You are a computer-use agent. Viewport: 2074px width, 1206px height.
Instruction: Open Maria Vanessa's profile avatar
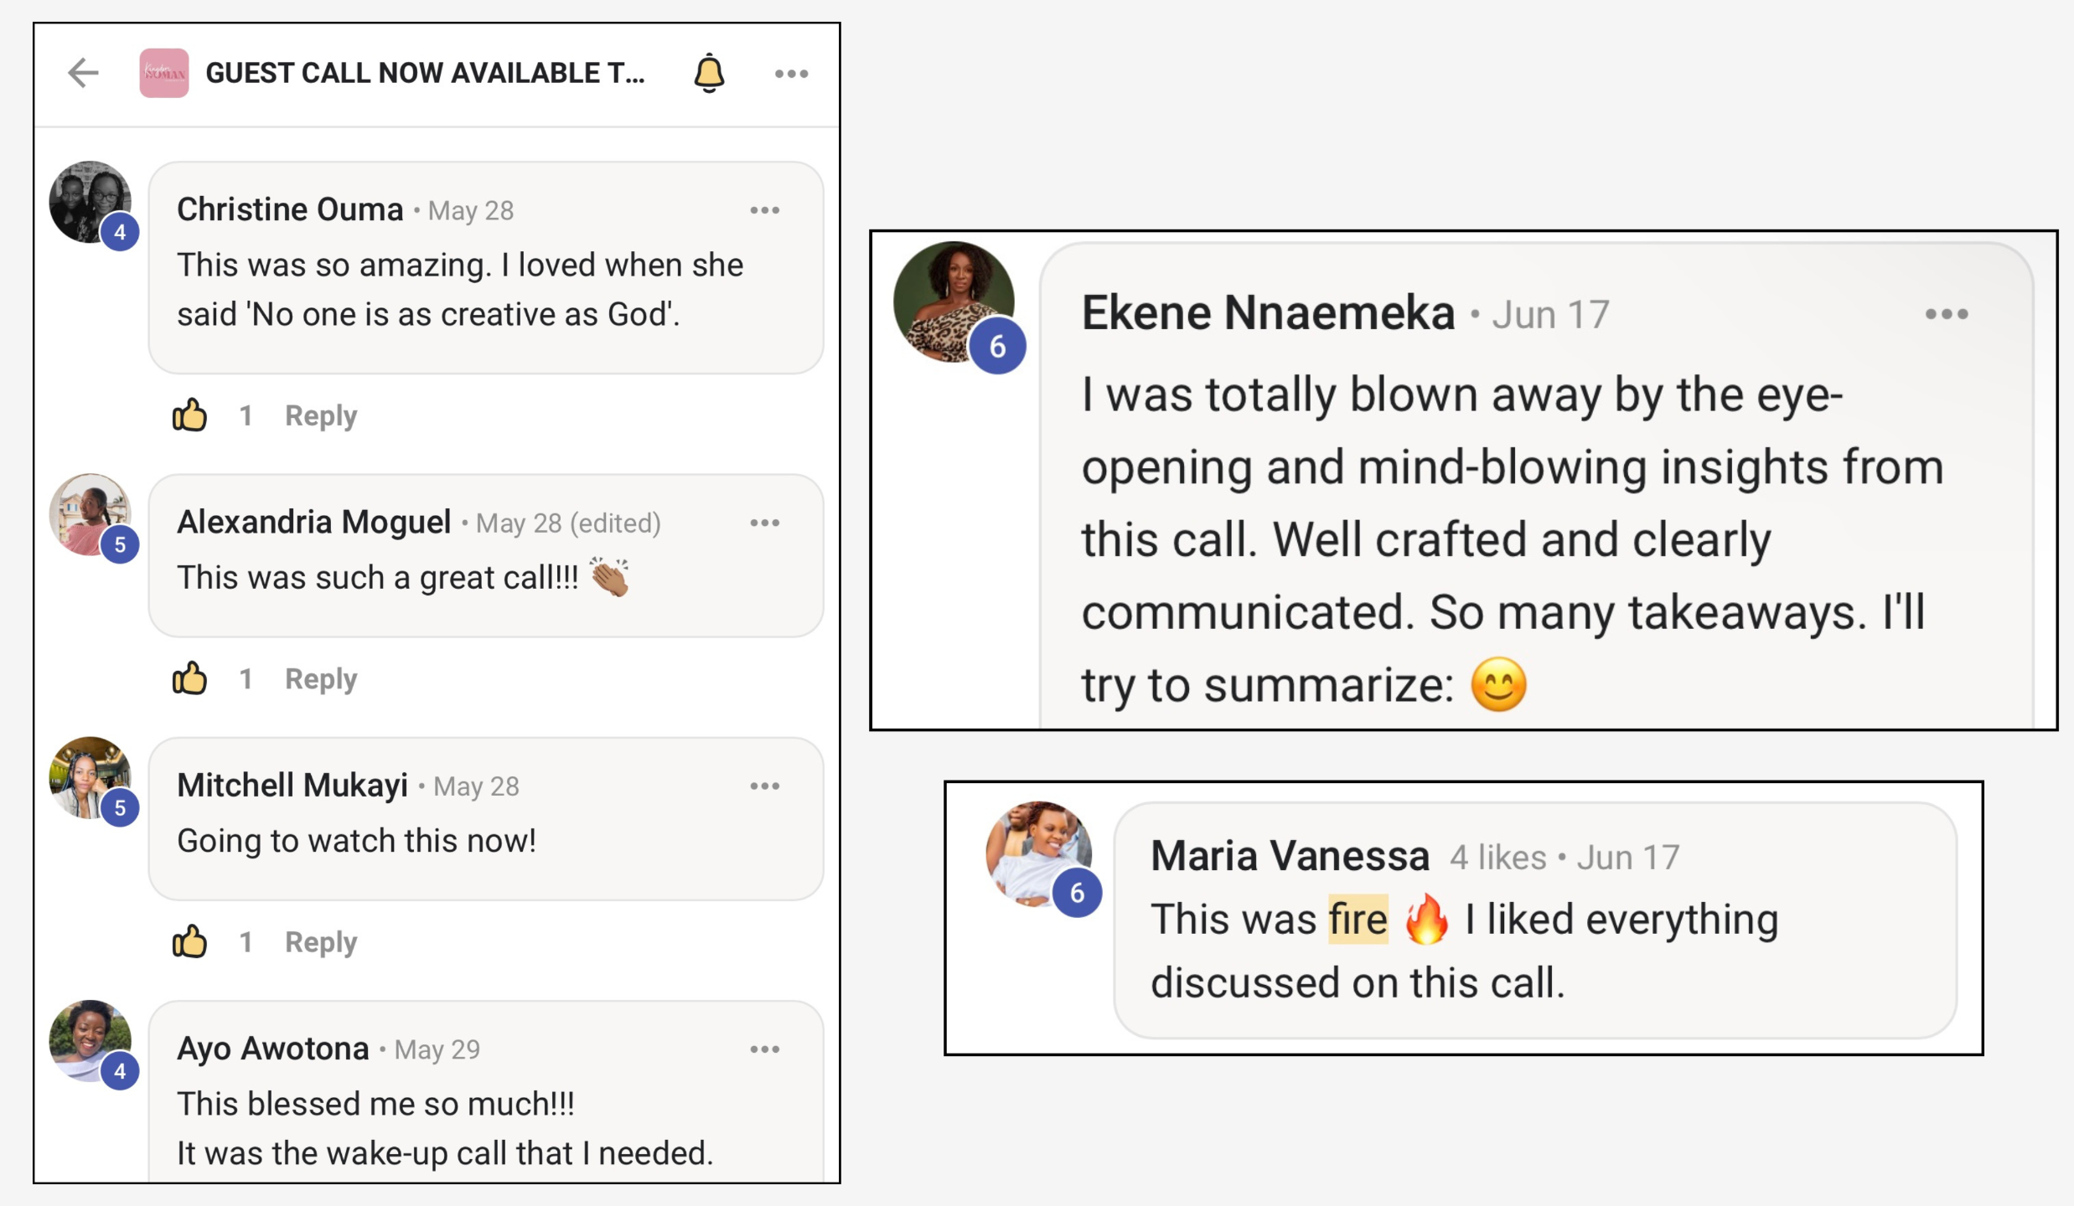(x=1038, y=854)
